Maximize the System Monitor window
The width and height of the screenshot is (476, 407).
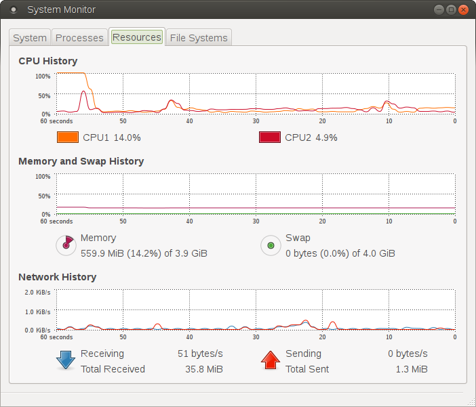451,9
